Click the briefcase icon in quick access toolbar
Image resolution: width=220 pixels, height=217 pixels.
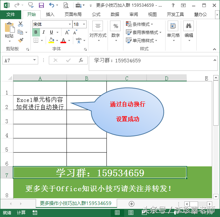tap(78, 5)
